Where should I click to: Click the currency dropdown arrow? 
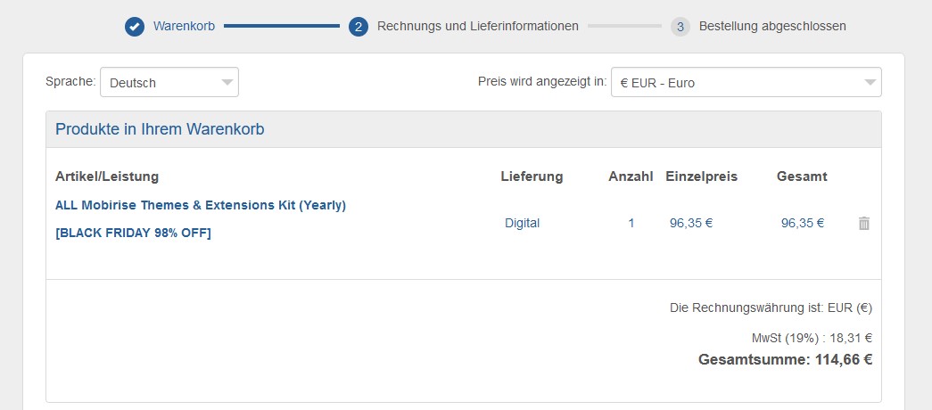(x=870, y=83)
